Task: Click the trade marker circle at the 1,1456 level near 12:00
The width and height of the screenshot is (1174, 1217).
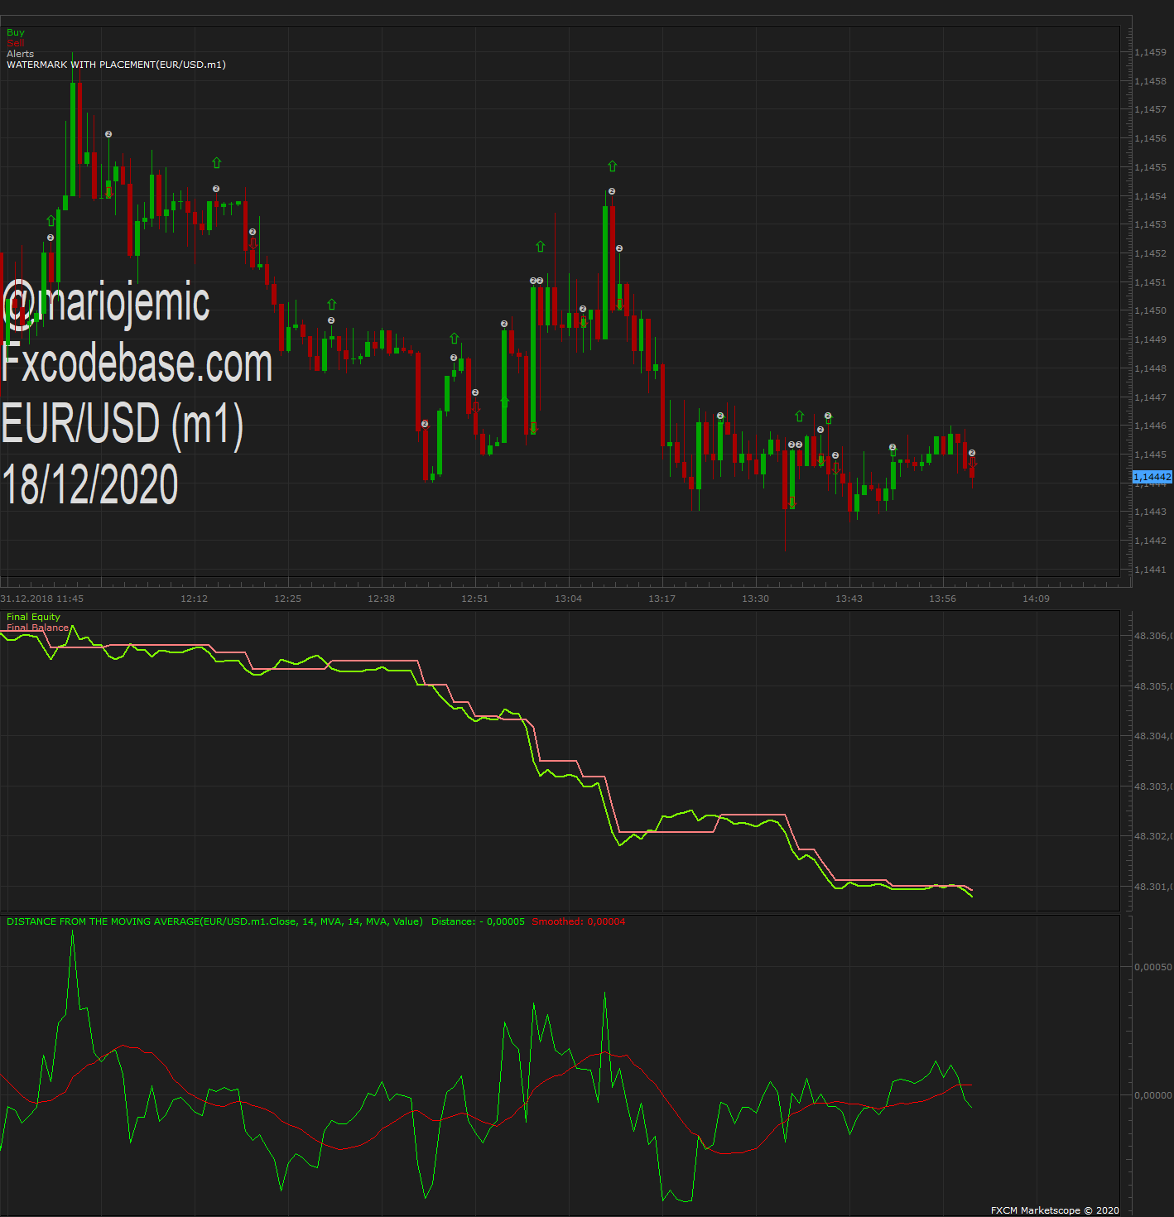Action: 108,134
